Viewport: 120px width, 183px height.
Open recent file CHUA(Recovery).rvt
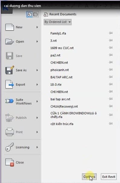pyautogui.click(x=64, y=106)
